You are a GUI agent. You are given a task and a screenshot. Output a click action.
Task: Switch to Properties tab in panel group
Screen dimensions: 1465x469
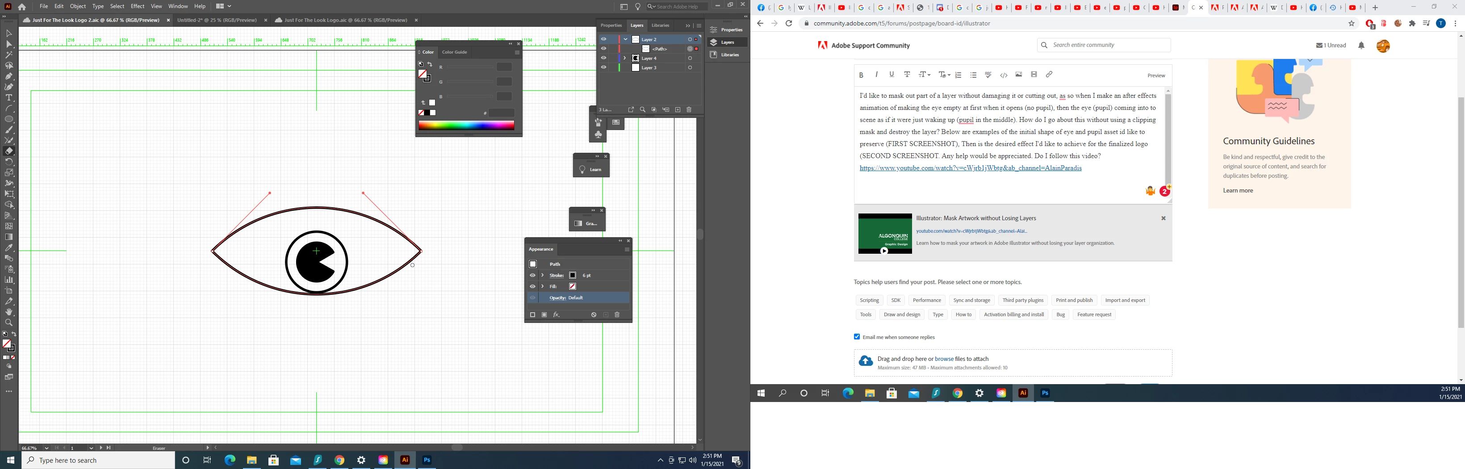(x=611, y=25)
